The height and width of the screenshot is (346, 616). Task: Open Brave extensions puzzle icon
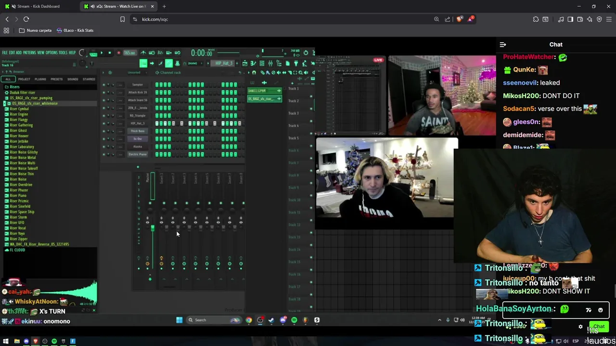(536, 19)
